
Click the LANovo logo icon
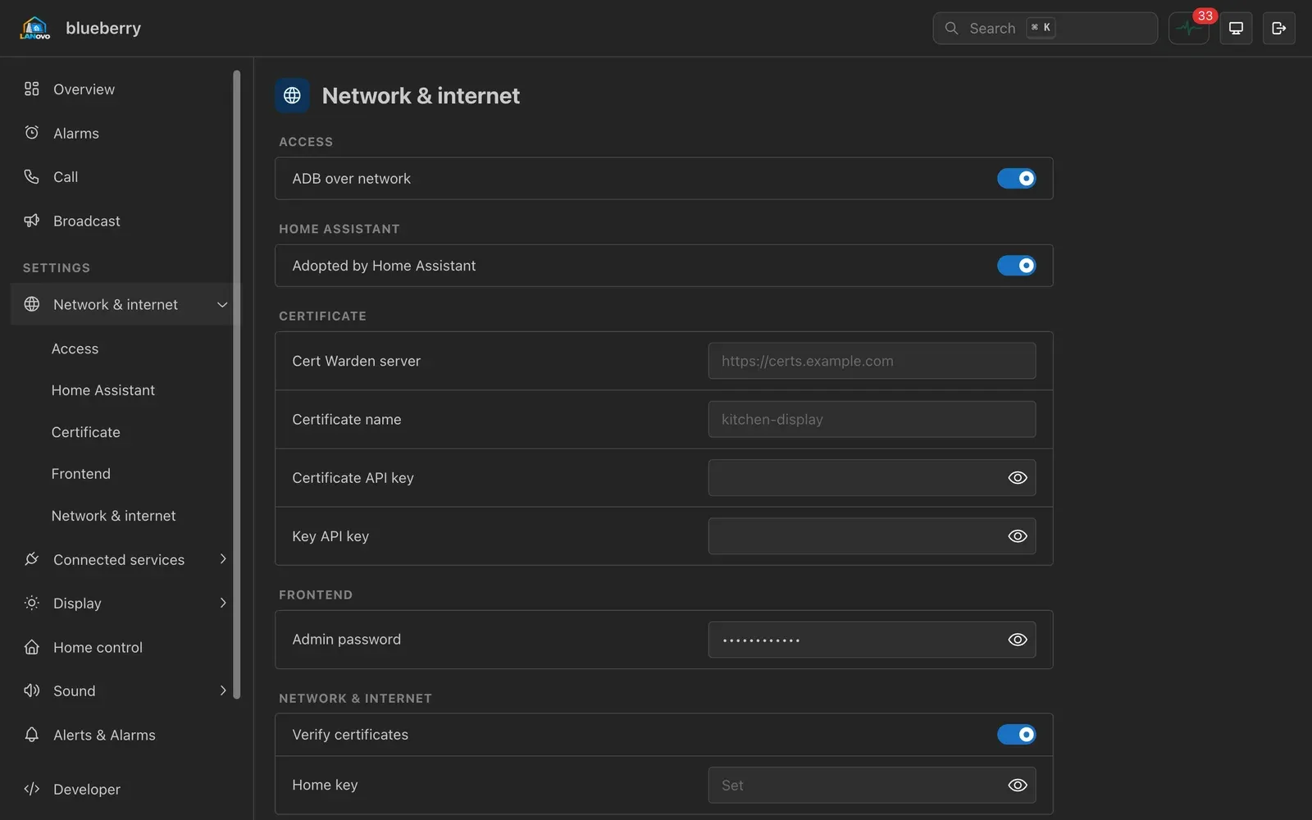click(34, 28)
